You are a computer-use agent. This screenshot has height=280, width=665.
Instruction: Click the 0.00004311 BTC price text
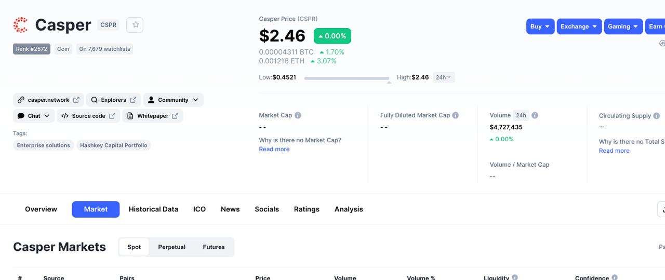[x=286, y=52]
